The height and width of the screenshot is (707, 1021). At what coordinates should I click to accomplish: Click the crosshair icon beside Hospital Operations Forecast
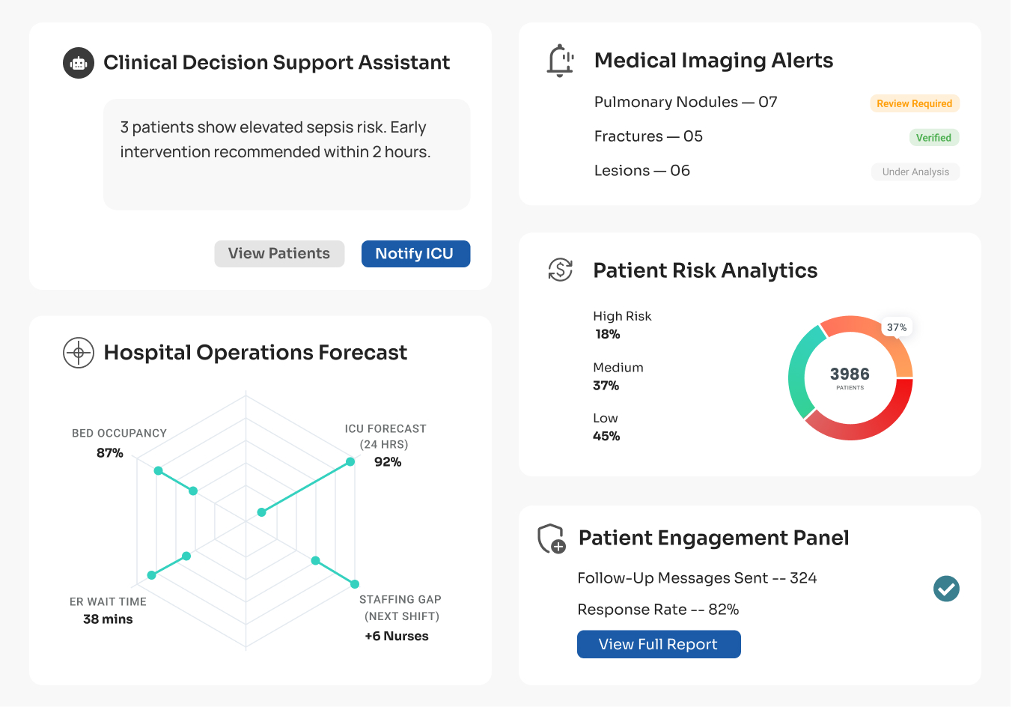[x=79, y=353]
